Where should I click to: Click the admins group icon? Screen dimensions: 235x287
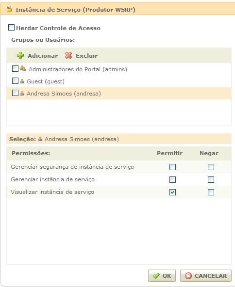[23, 69]
